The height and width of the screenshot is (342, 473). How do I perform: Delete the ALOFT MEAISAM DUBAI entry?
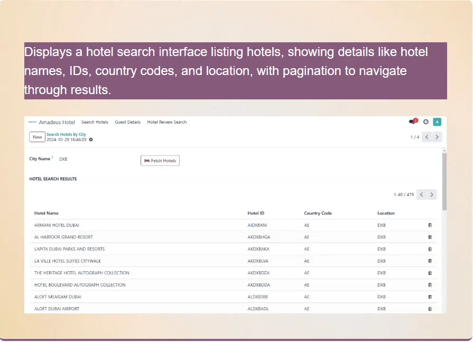click(x=430, y=297)
